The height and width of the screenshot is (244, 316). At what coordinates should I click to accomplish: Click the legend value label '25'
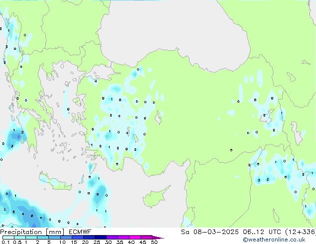(x=97, y=242)
